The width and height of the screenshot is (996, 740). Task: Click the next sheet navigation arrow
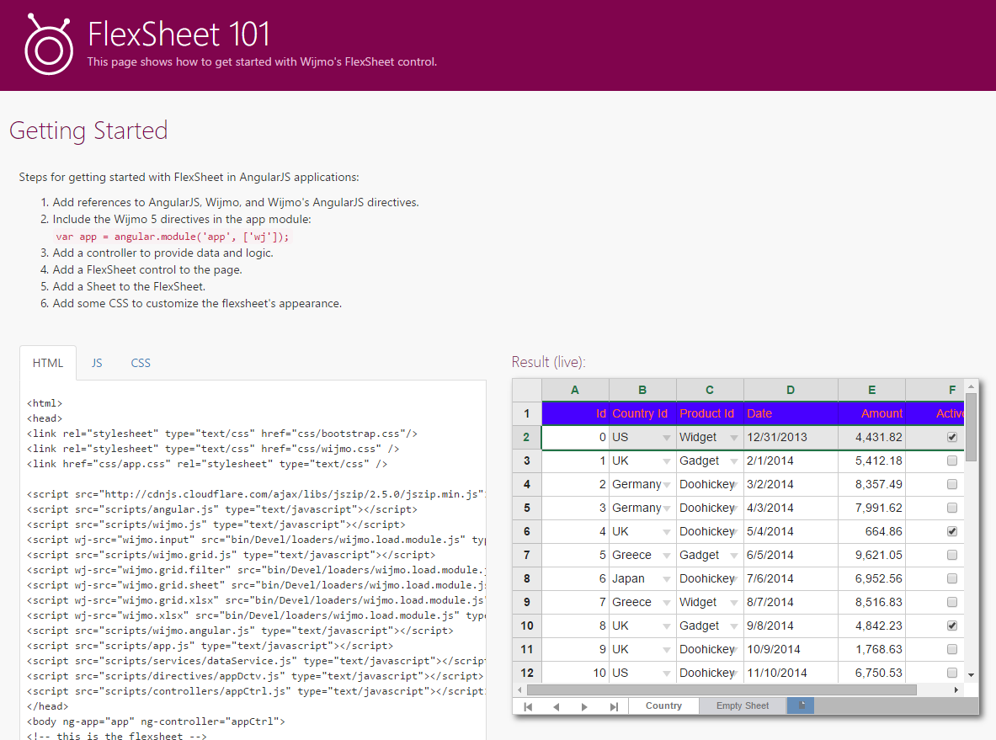click(584, 706)
